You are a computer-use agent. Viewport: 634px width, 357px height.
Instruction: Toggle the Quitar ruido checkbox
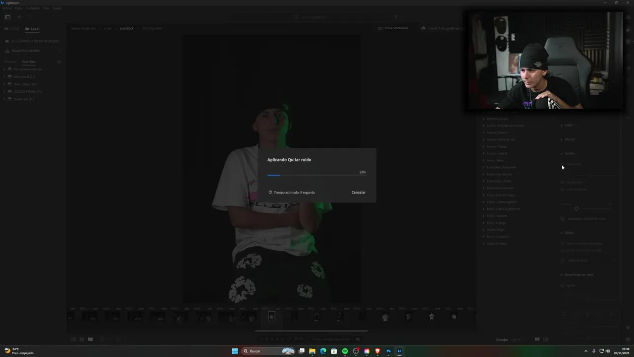pos(563,164)
